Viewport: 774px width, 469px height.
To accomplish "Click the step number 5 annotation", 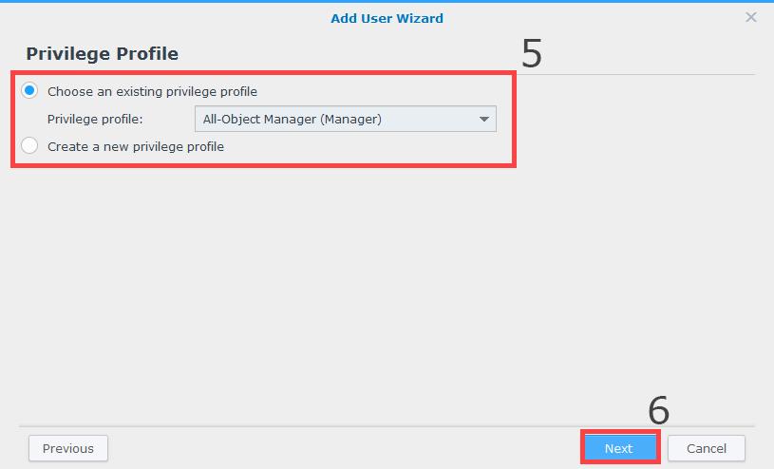I will [532, 53].
